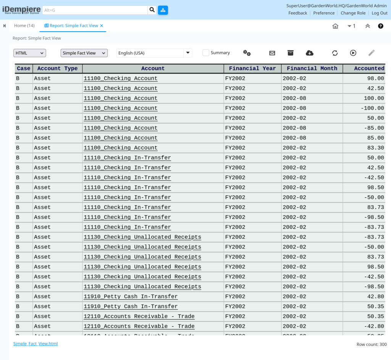The width and height of the screenshot is (391, 360).
Task: Open the menu tree icon button
Action: pyautogui.click(x=163, y=10)
